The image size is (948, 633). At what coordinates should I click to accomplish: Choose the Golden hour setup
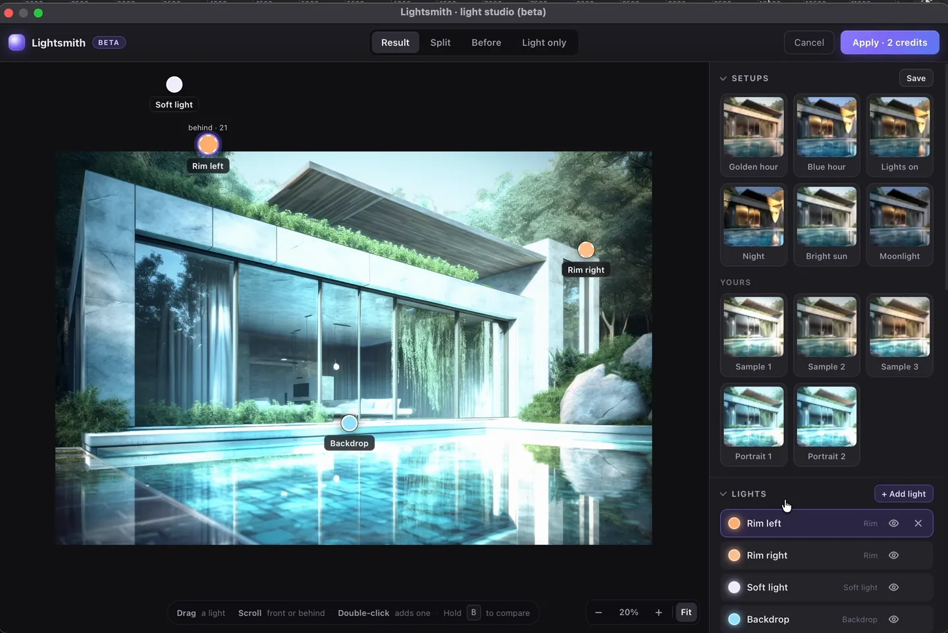click(x=754, y=135)
